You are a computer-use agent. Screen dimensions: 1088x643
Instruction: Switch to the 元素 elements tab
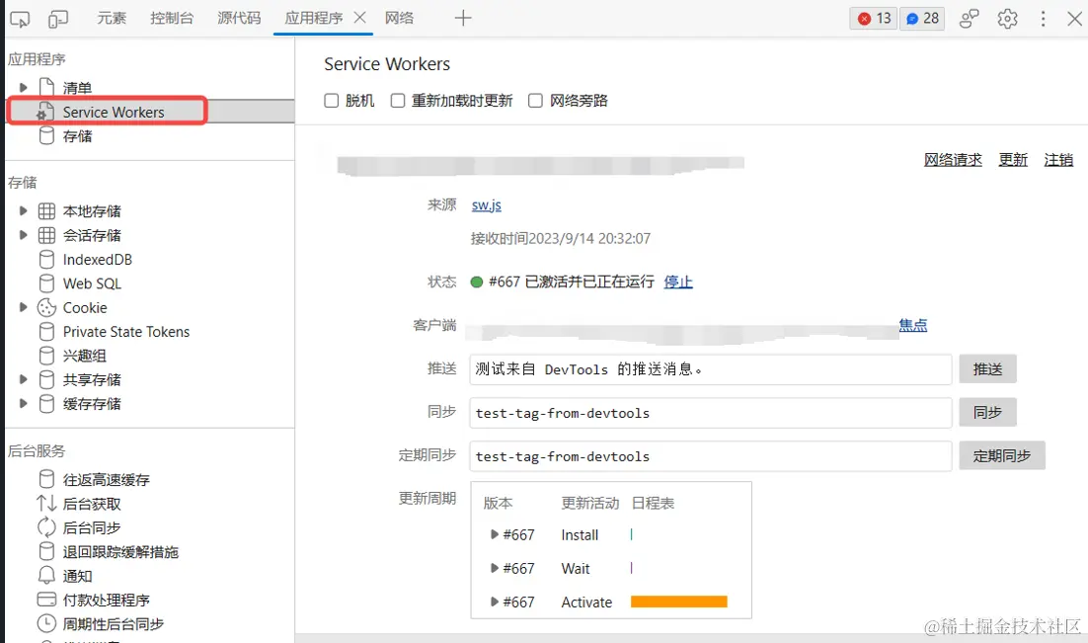[112, 17]
